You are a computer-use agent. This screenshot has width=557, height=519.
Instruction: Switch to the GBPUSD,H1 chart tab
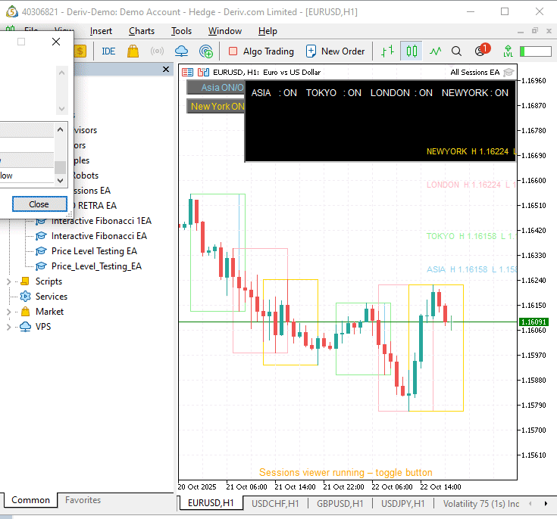tap(340, 504)
